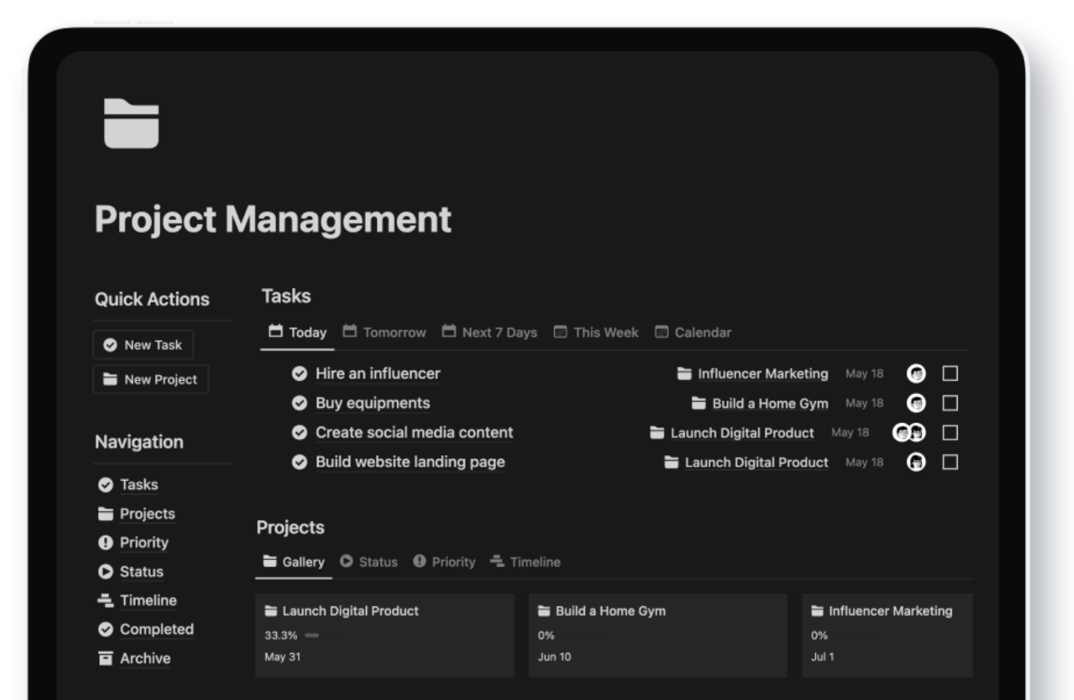Image resolution: width=1074 pixels, height=700 pixels.
Task: Click the paired avatars beside Create social media content
Action: pyautogui.click(x=907, y=432)
